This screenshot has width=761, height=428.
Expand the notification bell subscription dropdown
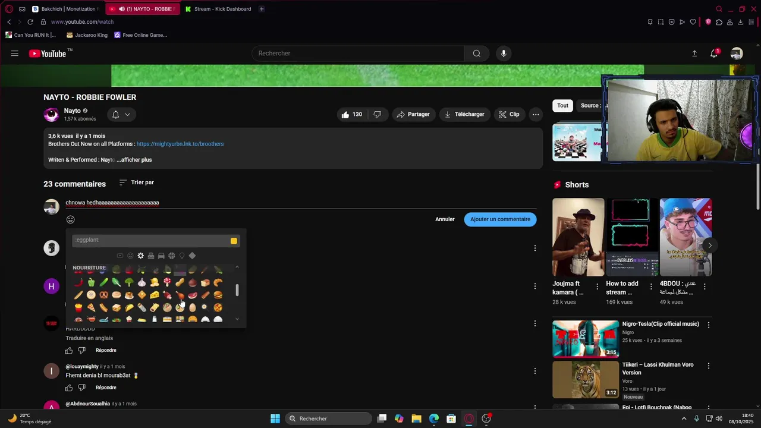[122, 115]
